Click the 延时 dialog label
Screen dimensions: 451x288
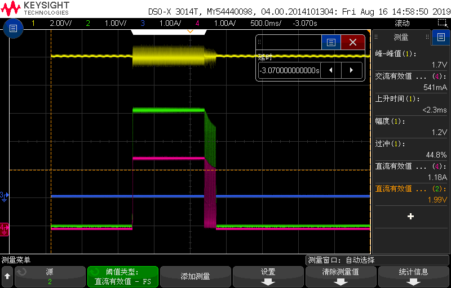click(x=264, y=57)
